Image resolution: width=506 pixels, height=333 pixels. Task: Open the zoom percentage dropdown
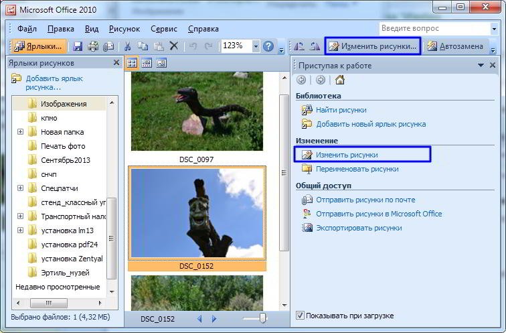tap(256, 46)
